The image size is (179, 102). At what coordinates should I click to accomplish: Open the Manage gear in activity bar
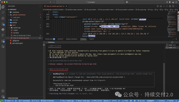point(3,97)
